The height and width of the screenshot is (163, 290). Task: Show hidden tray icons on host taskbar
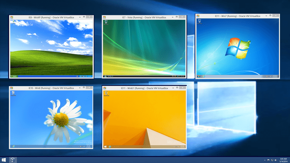coord(264,160)
